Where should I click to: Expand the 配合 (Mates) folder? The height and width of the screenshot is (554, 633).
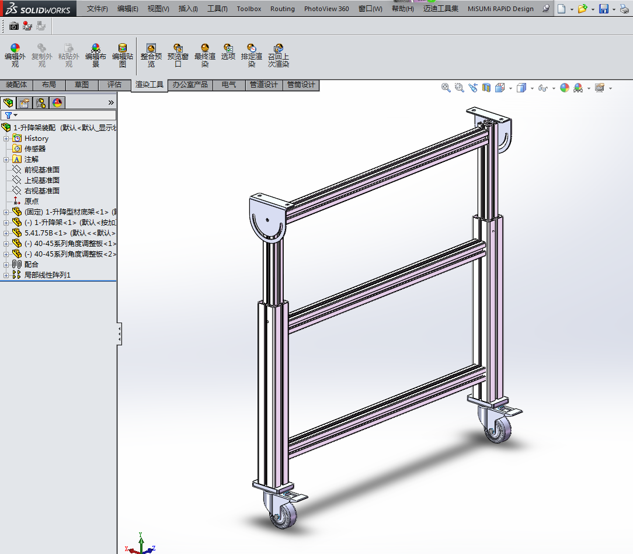(6, 264)
